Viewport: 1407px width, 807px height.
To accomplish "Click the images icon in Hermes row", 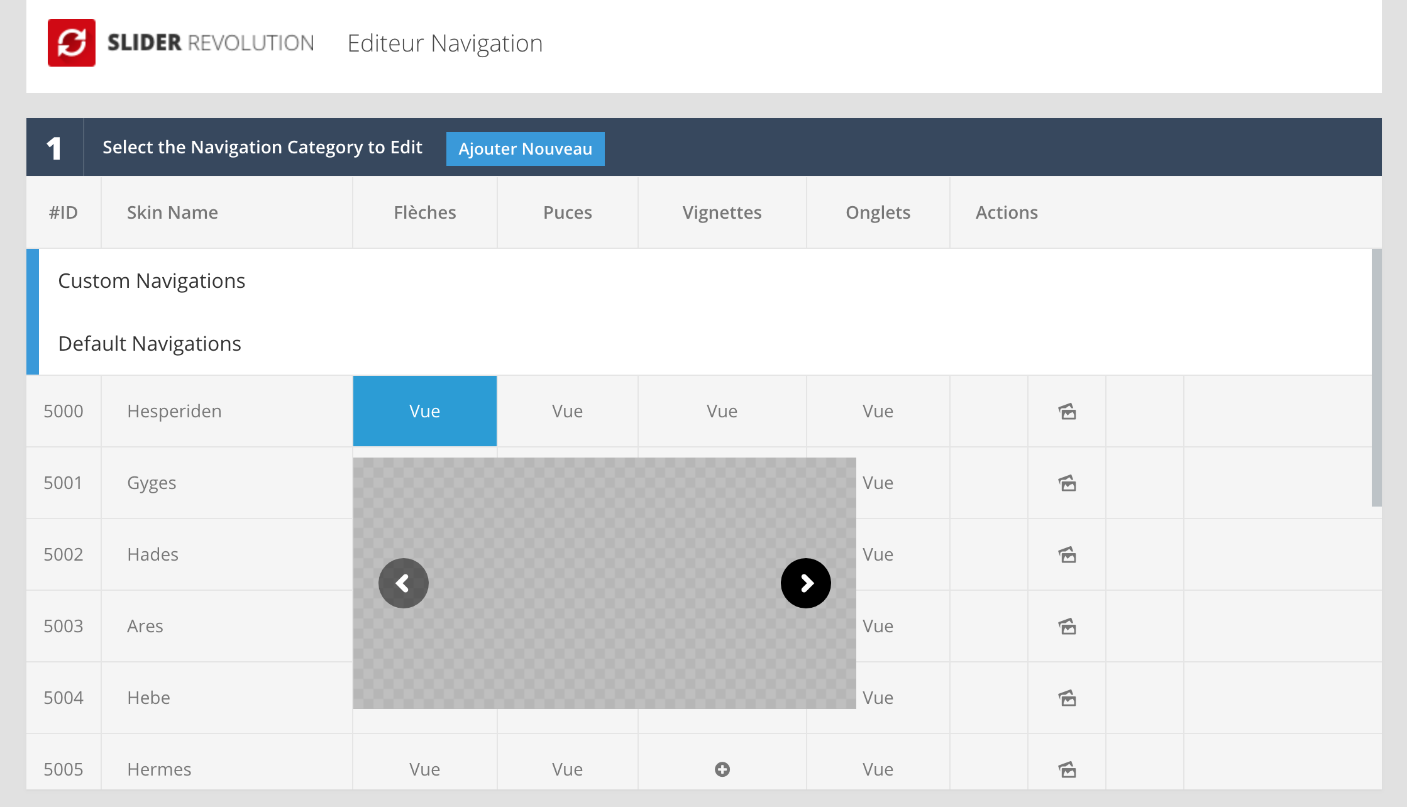I will click(1067, 769).
